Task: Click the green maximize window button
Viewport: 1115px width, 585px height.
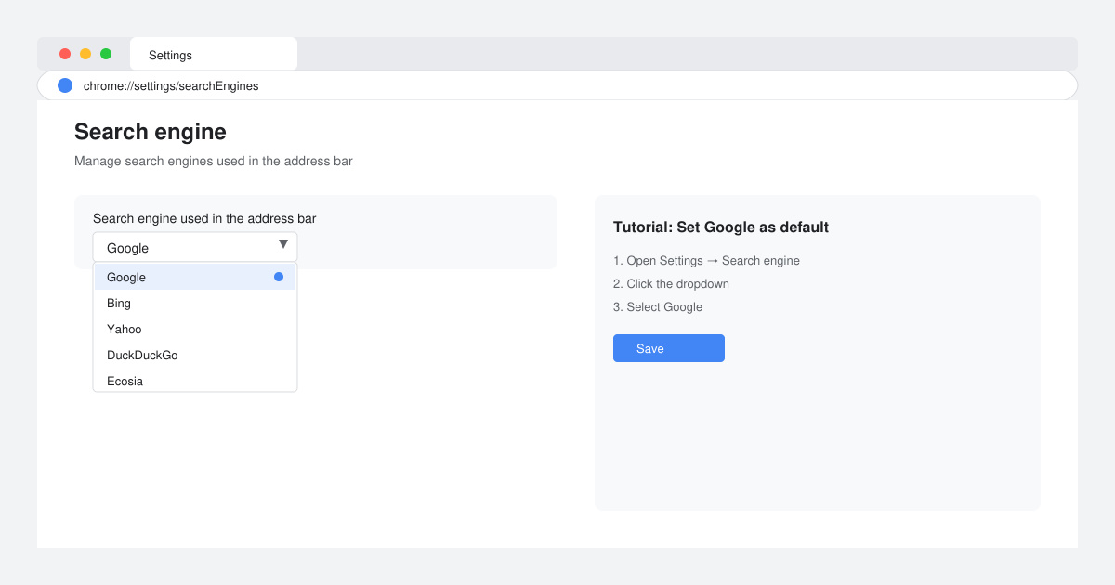Action: [106, 54]
